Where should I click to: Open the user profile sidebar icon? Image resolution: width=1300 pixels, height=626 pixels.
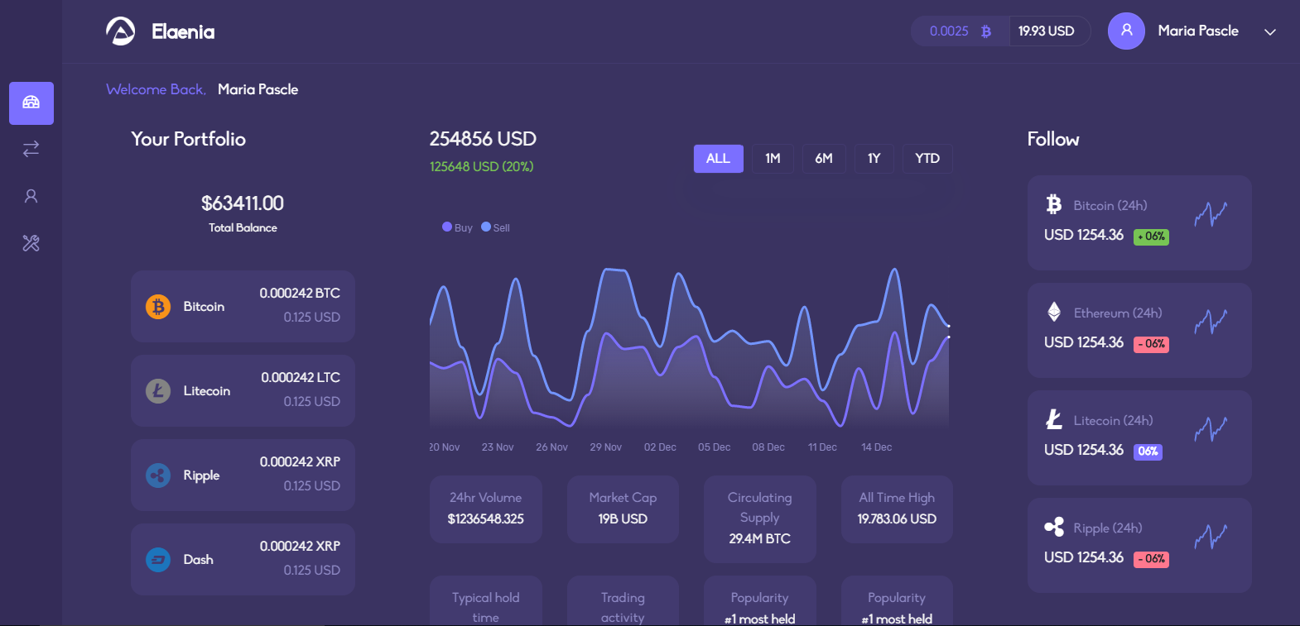tap(31, 196)
